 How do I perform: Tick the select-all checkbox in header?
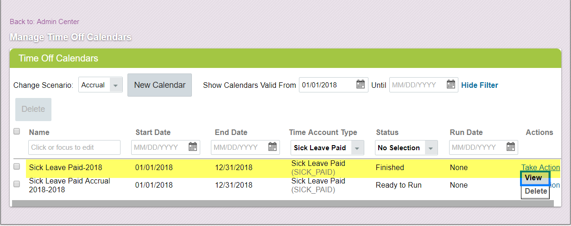(17, 132)
